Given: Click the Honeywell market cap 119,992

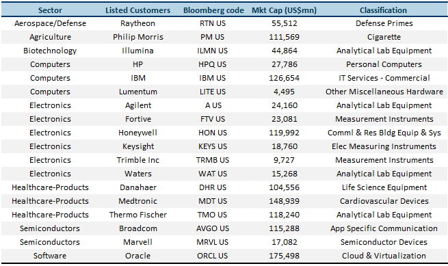Looking at the screenshot, I should (x=284, y=133).
